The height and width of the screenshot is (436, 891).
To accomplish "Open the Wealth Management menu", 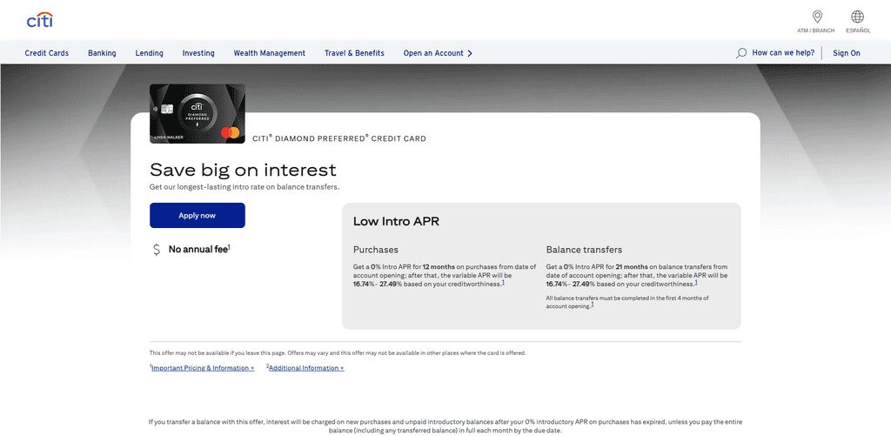I will (x=270, y=53).
